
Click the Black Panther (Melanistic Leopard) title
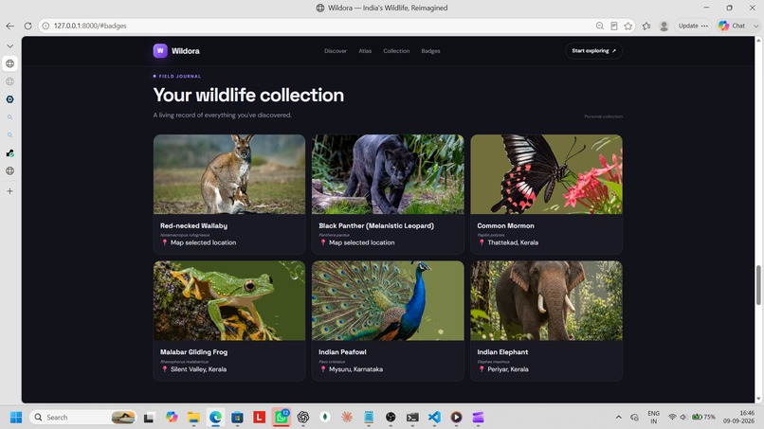point(376,225)
